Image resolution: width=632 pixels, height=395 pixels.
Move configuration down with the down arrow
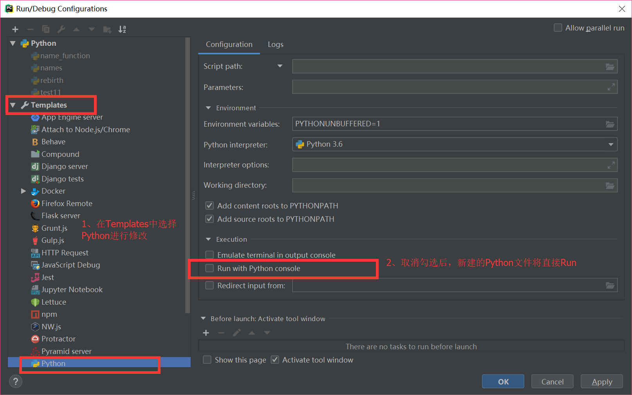point(92,29)
